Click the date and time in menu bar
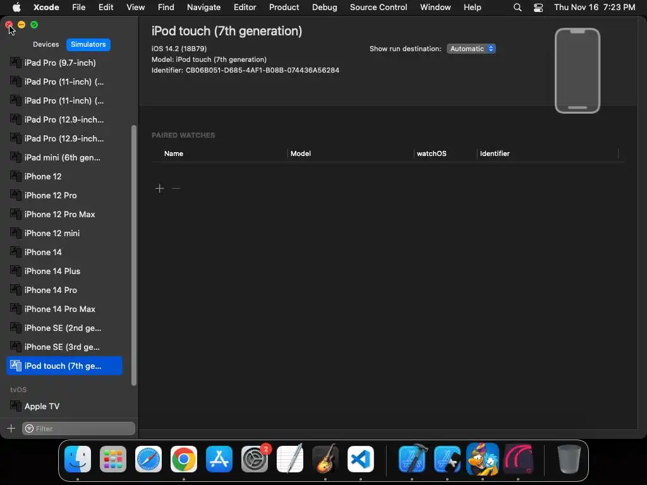 595,8
